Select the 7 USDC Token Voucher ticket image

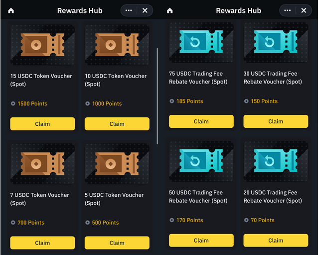click(x=42, y=164)
